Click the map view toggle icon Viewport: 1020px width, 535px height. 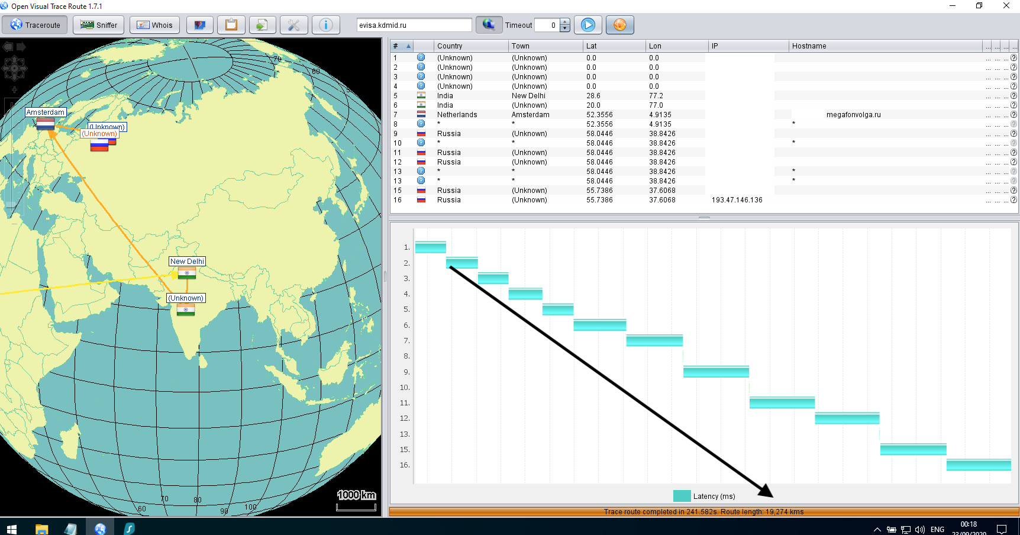click(200, 25)
